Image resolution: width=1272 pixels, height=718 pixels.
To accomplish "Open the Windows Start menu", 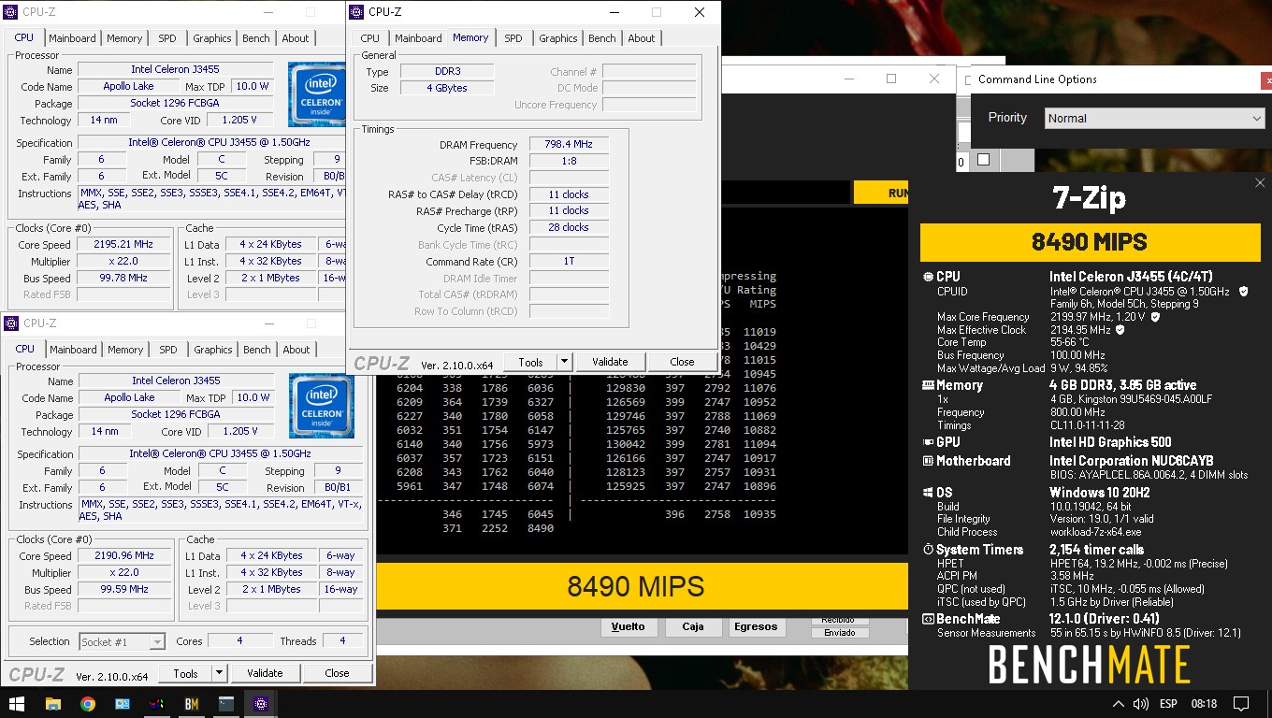I will [17, 703].
